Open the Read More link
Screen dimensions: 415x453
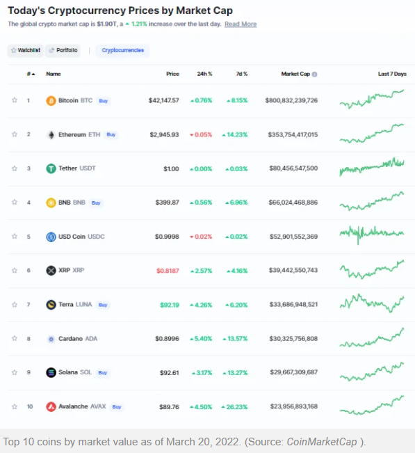point(241,24)
